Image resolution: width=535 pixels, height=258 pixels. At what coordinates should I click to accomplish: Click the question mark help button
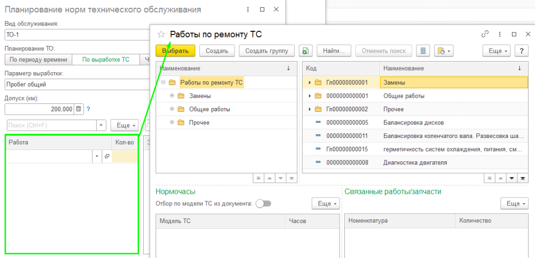click(x=522, y=51)
